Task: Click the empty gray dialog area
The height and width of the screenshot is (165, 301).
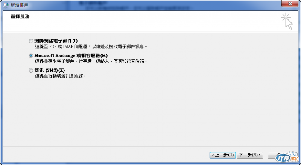Action: coord(150,113)
